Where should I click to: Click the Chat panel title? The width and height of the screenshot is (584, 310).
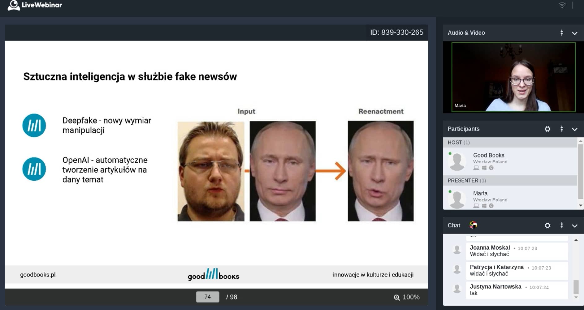tap(454, 226)
